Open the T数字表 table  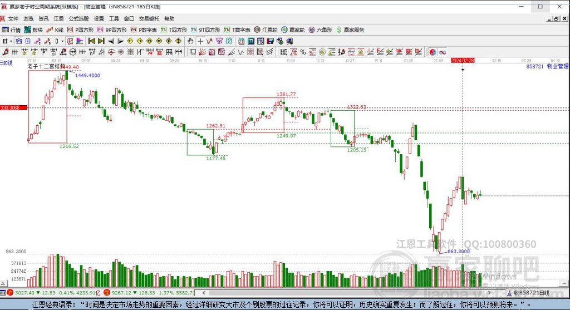[x=237, y=30]
